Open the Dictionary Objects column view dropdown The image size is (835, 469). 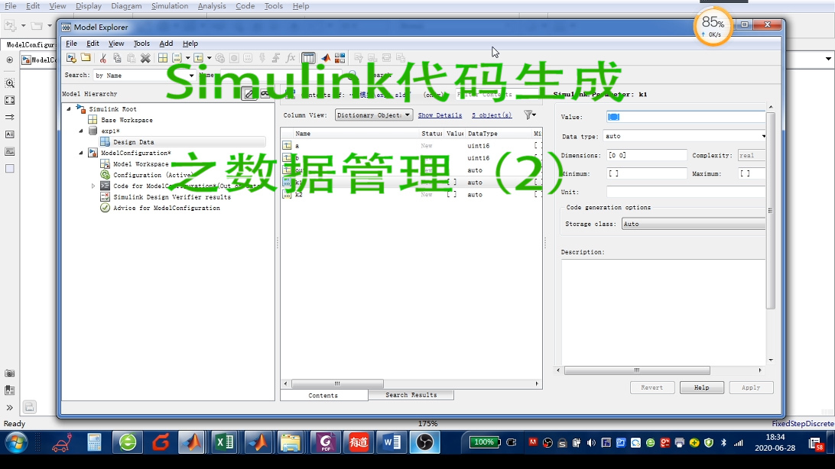(373, 115)
